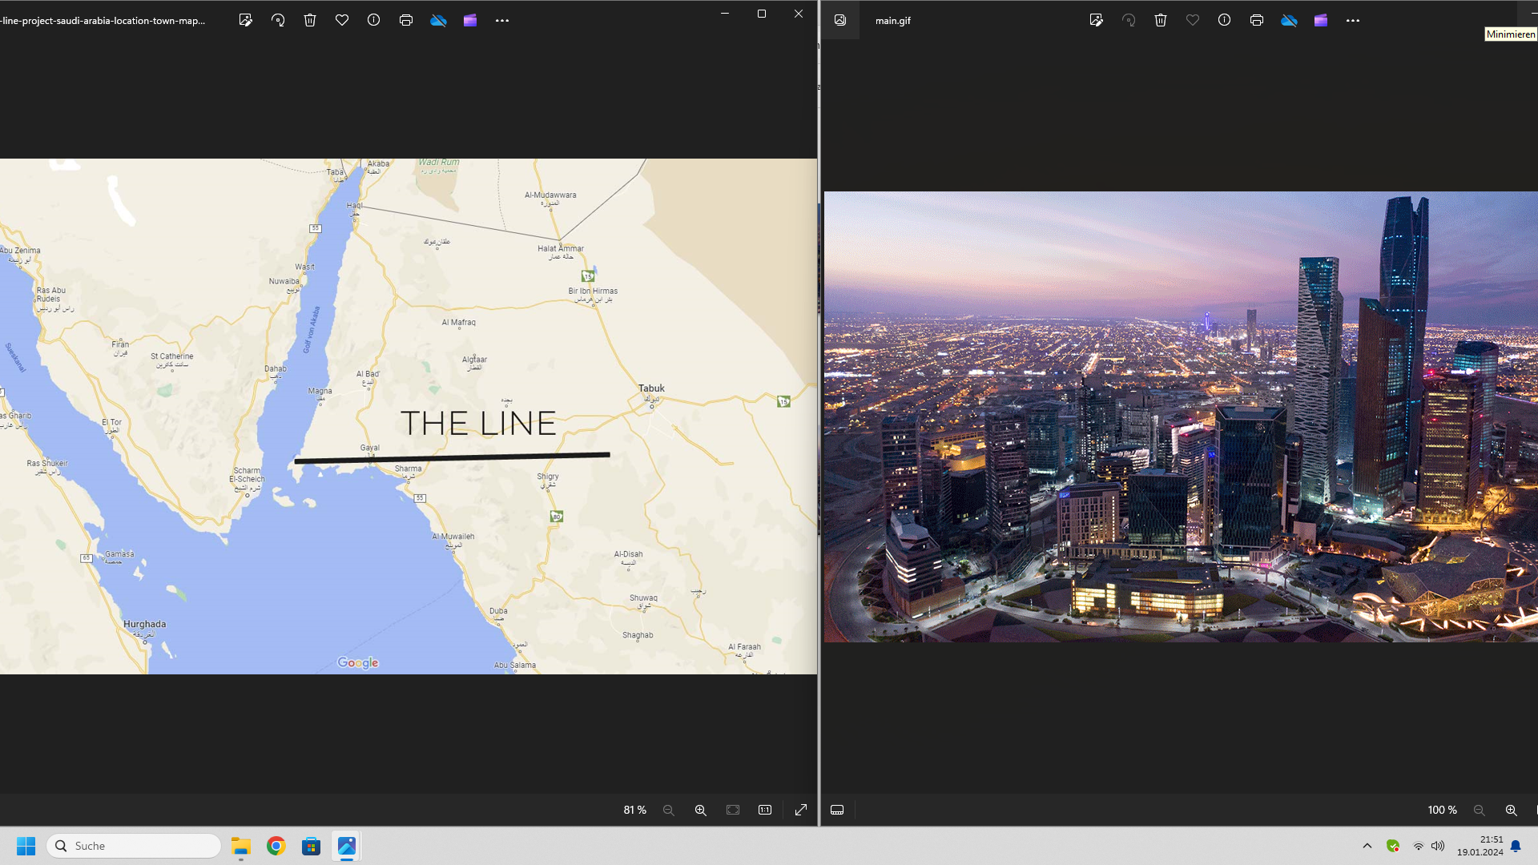Screen dimensions: 1538x865
Task: Enter fullscreen view in map window
Action: coord(801,811)
